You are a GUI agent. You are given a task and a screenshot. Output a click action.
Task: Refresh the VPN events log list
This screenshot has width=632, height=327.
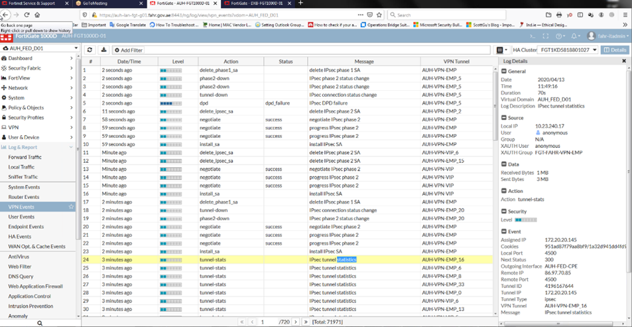[x=89, y=50]
